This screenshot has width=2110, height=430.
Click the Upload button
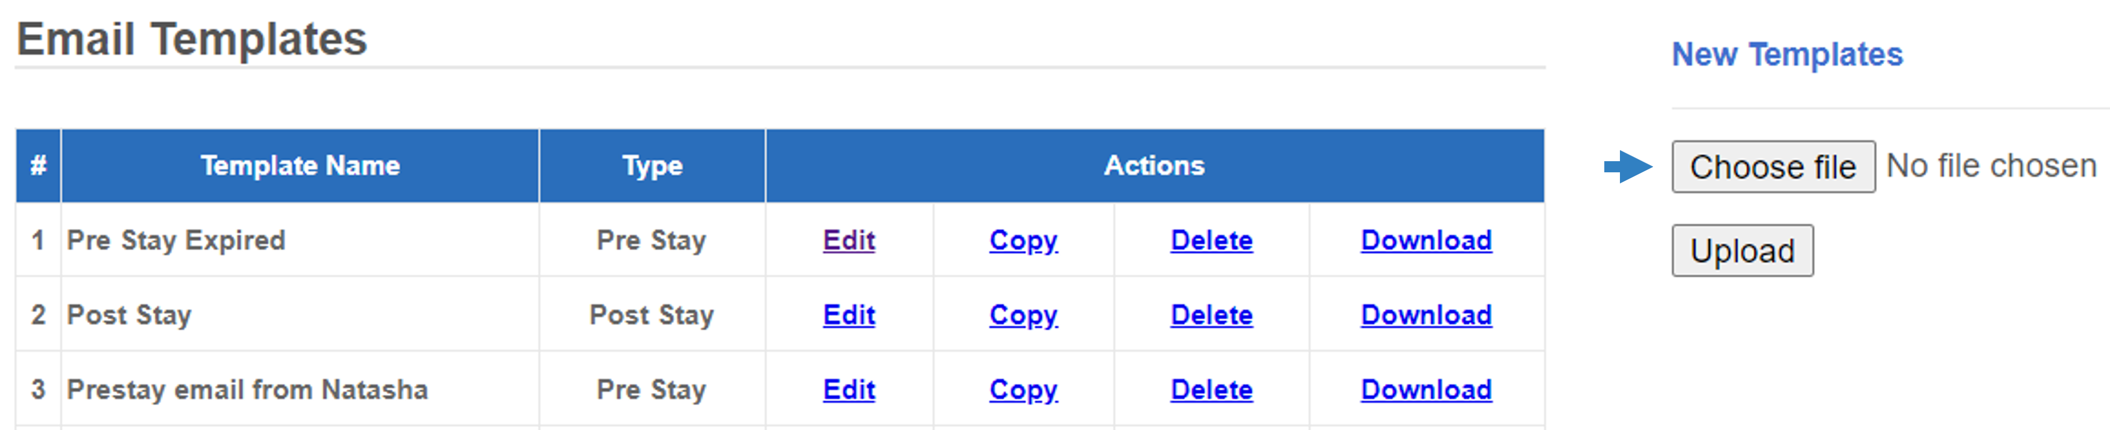point(1742,251)
